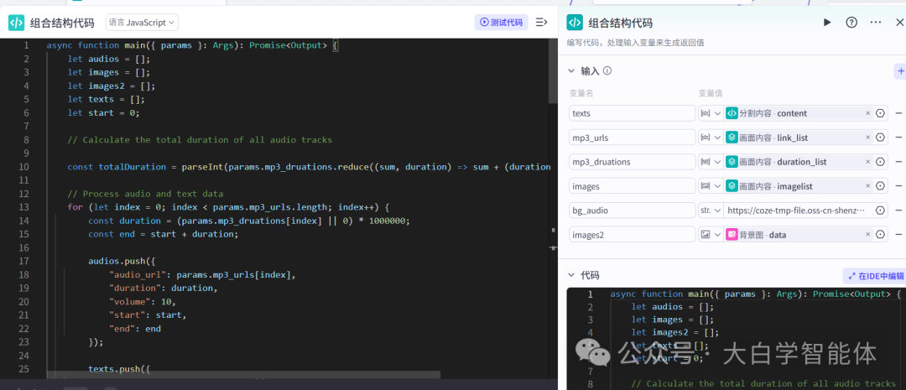Edit the mp3_urls variable name field
Viewport: 906px width, 390px height.
tap(633, 138)
